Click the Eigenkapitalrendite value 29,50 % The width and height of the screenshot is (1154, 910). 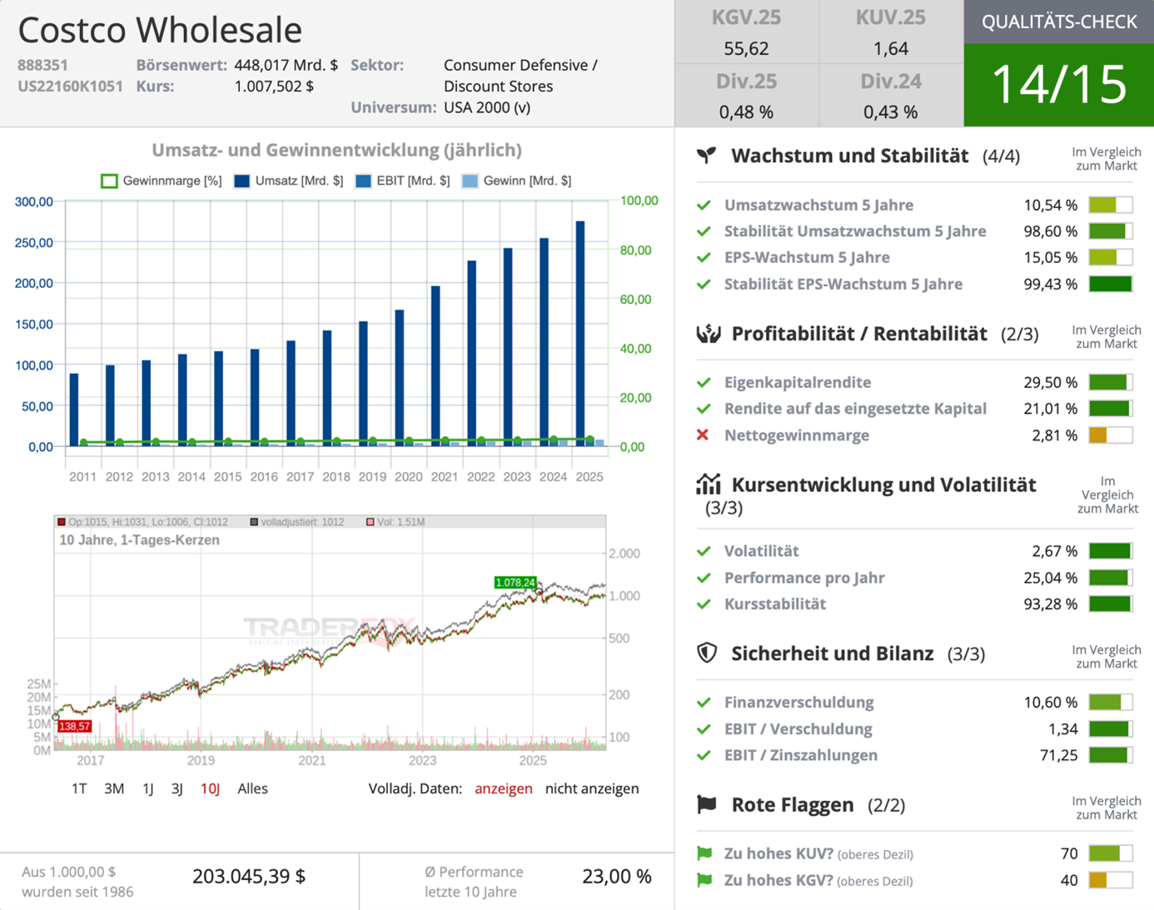(x=1051, y=382)
